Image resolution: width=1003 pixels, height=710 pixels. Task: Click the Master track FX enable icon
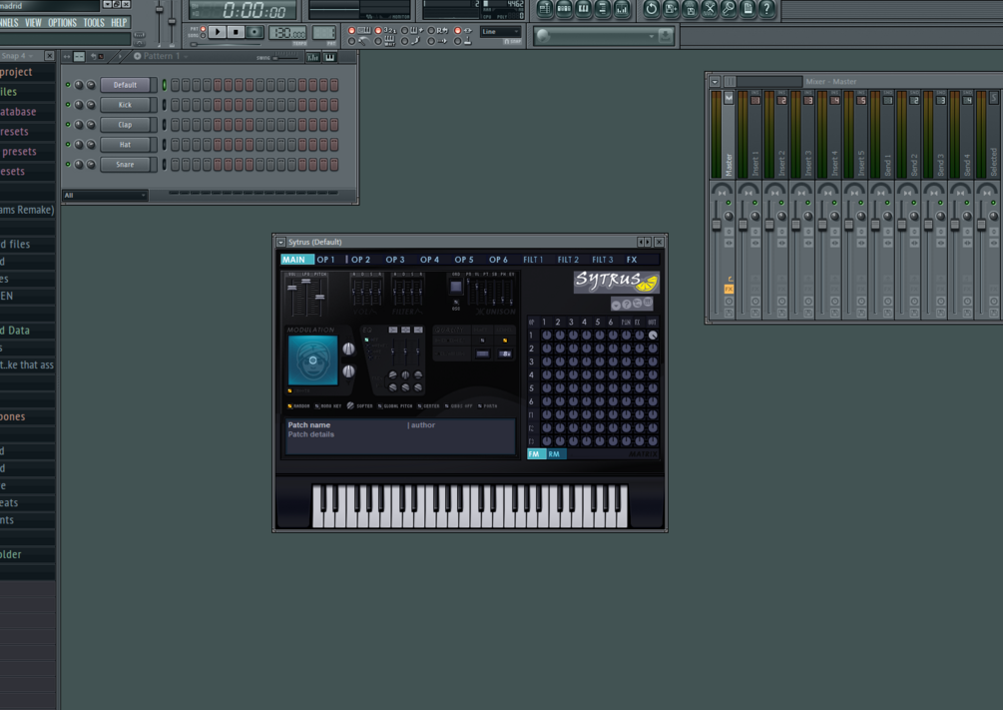(729, 290)
